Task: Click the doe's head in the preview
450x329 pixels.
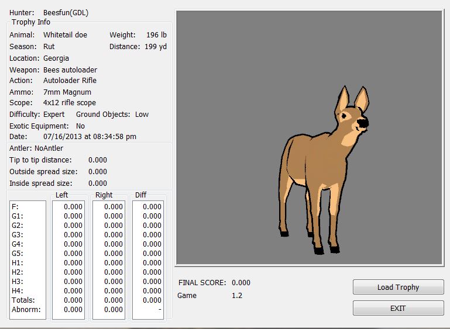Action: (x=354, y=117)
